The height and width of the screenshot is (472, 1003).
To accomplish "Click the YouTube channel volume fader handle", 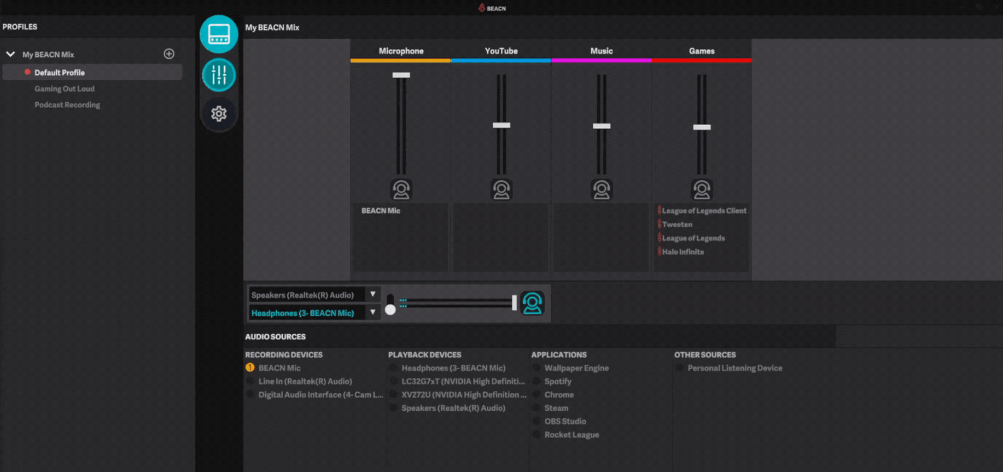I will [501, 125].
